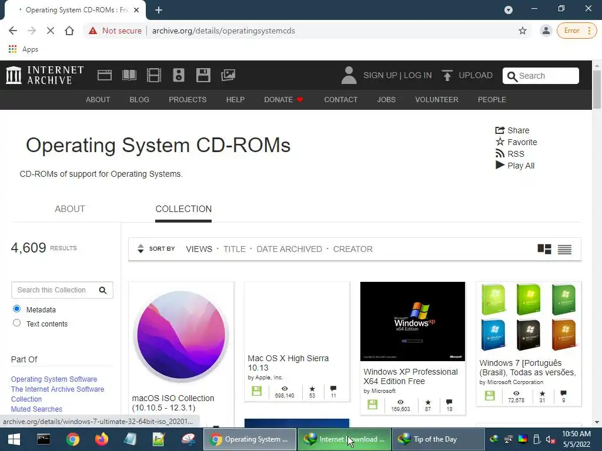The height and width of the screenshot is (451, 602).
Task: Open the Chrome Error menu button
Action: click(x=577, y=31)
